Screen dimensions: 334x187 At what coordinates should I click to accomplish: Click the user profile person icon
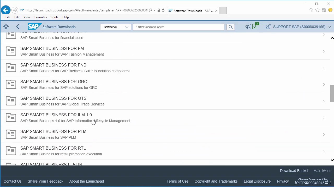tap(268, 27)
